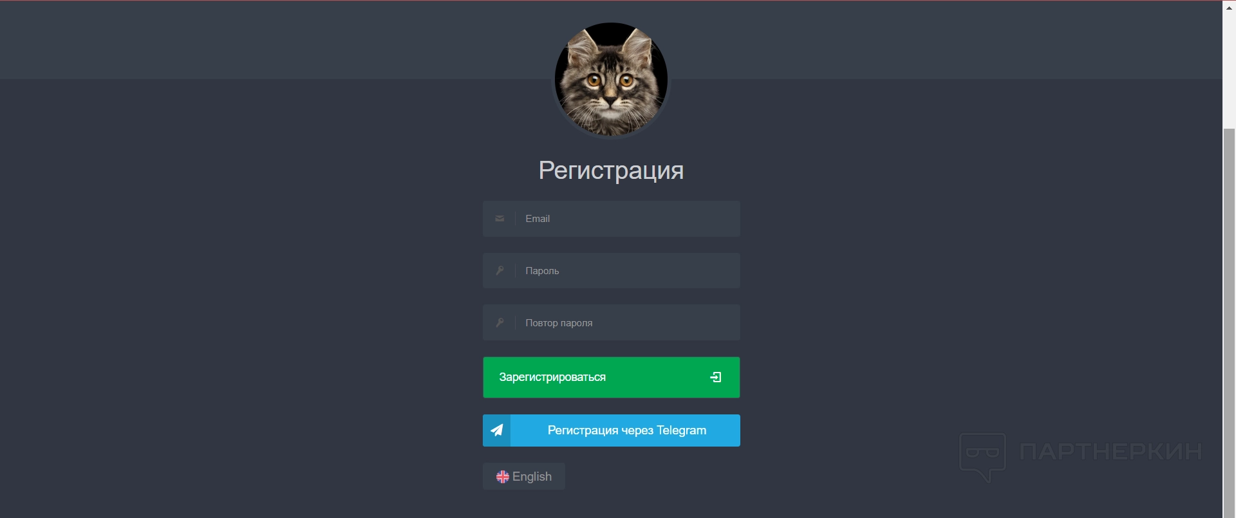Click the scrollbar track above the thumb

[x=1229, y=71]
